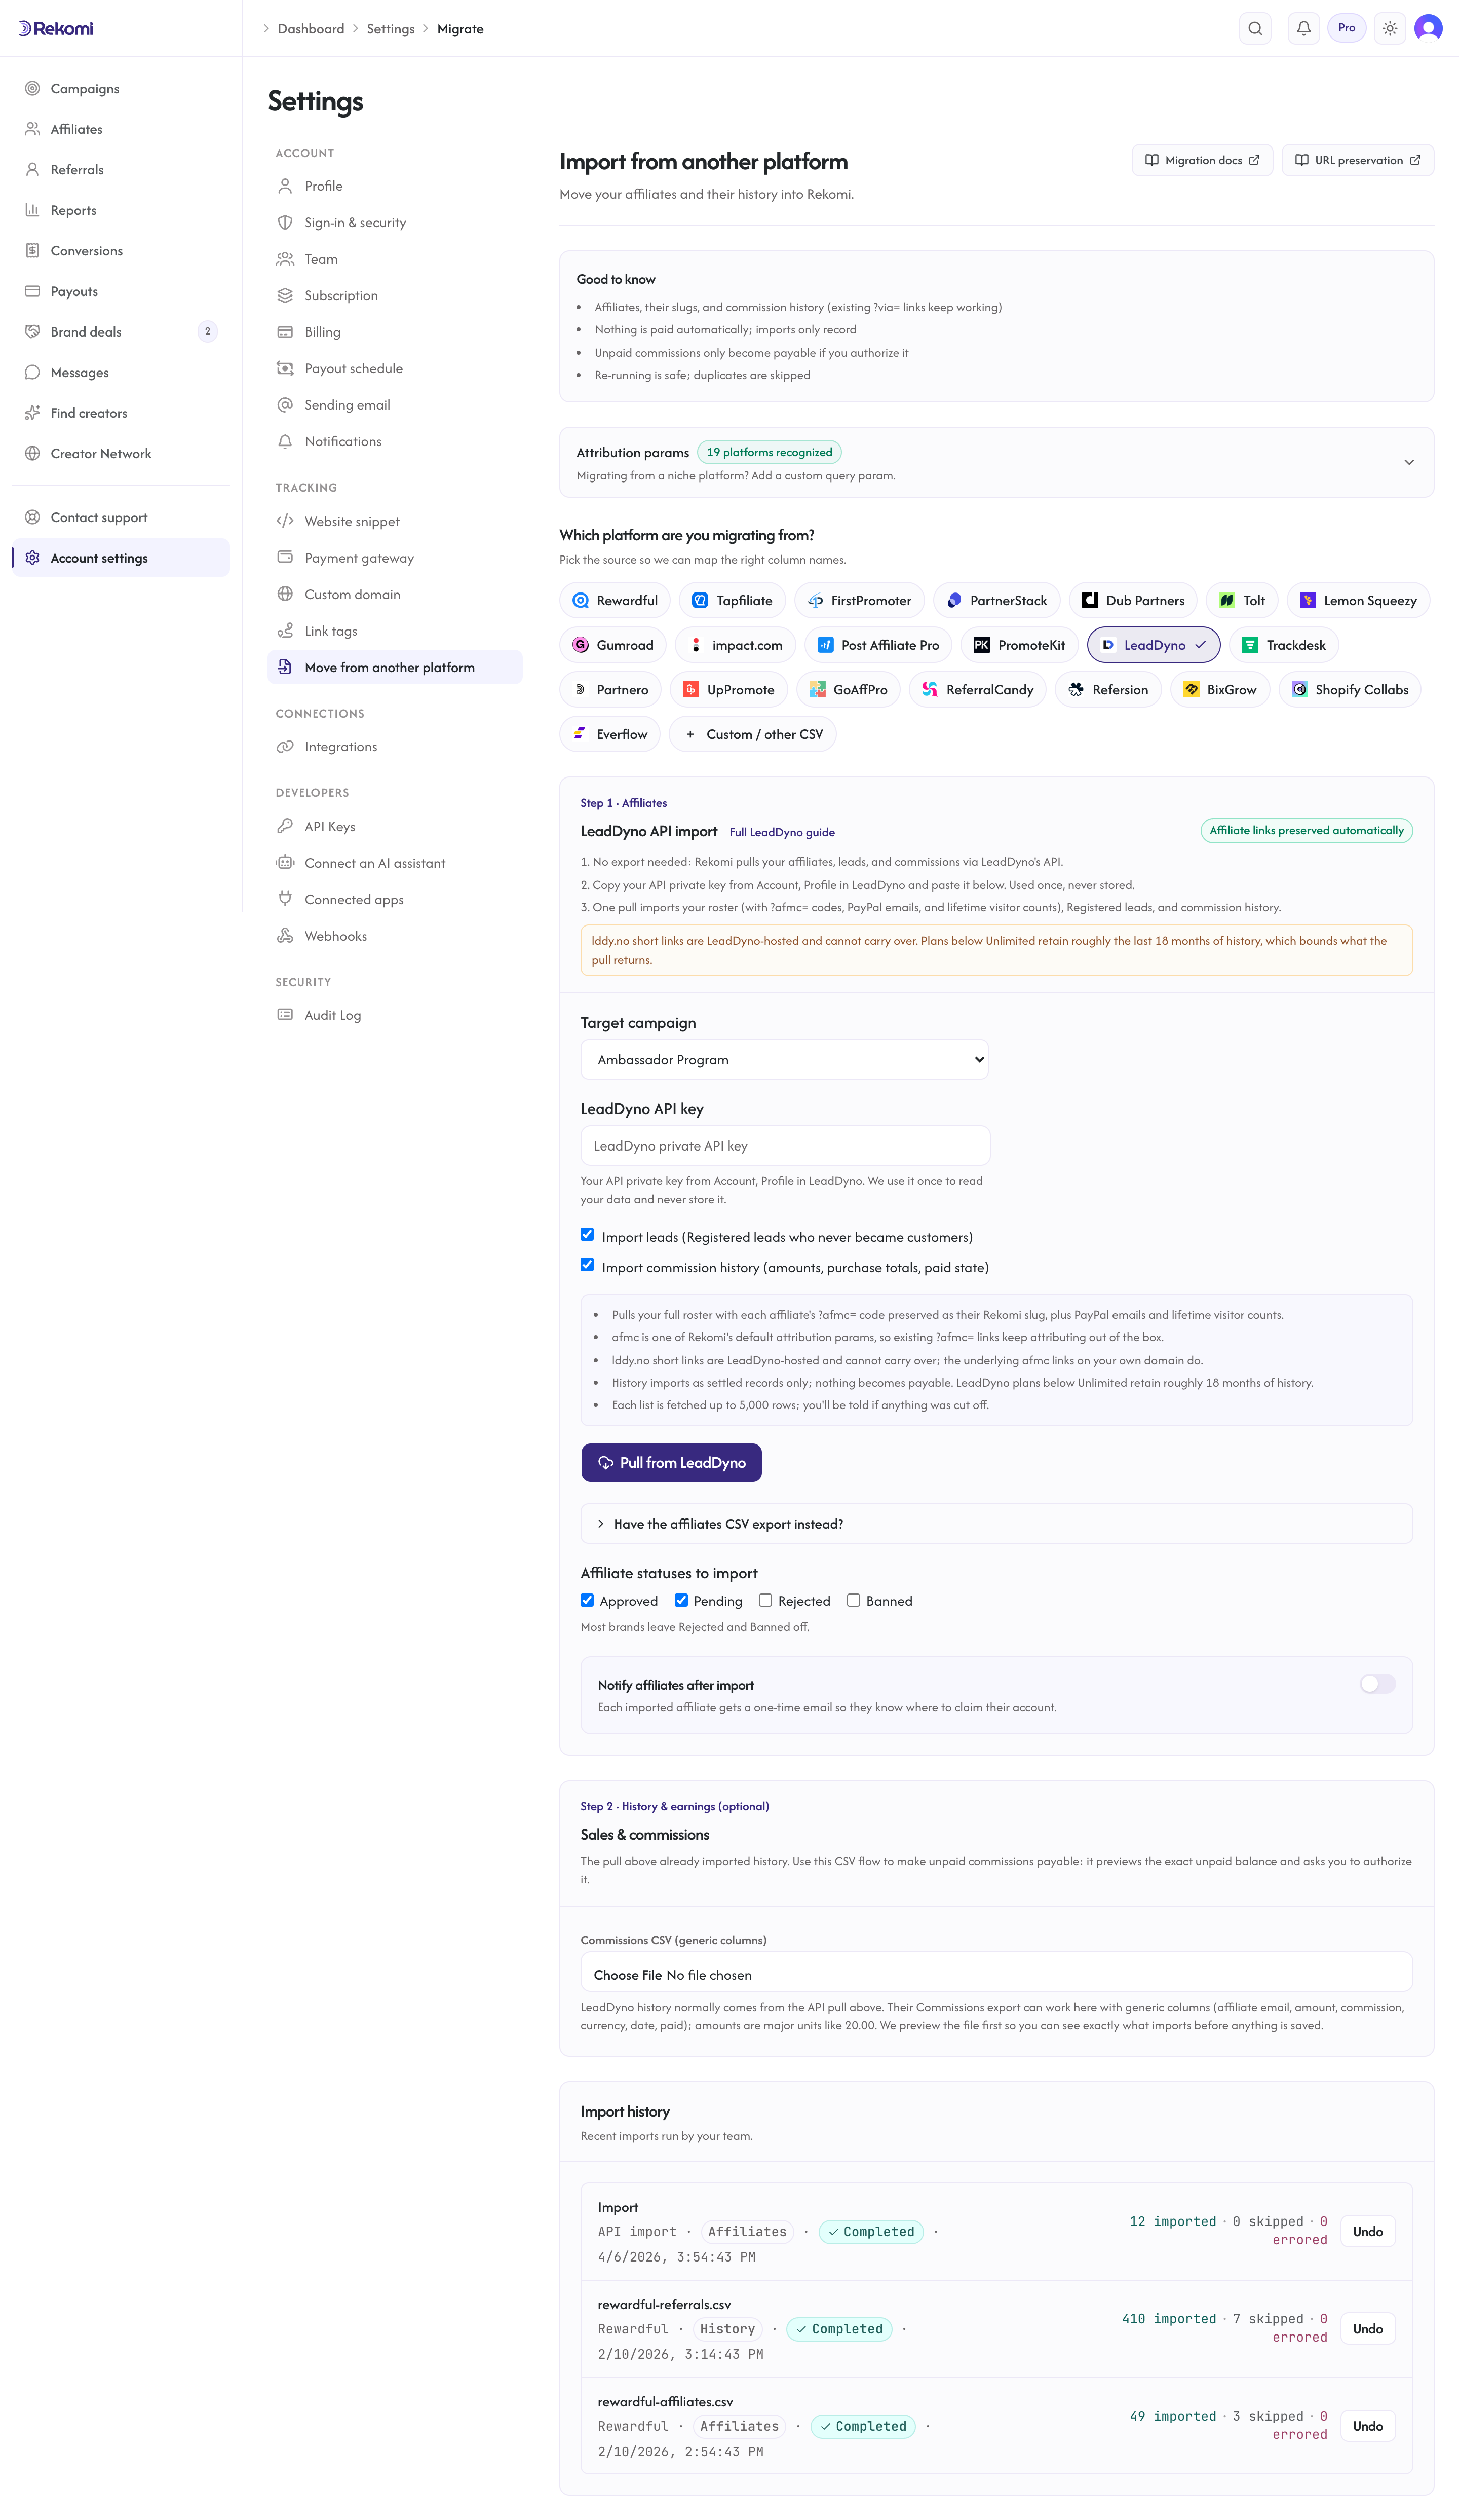This screenshot has width=1459, height=2520.
Task: Open the Target campaign dropdown
Action: click(x=784, y=1059)
